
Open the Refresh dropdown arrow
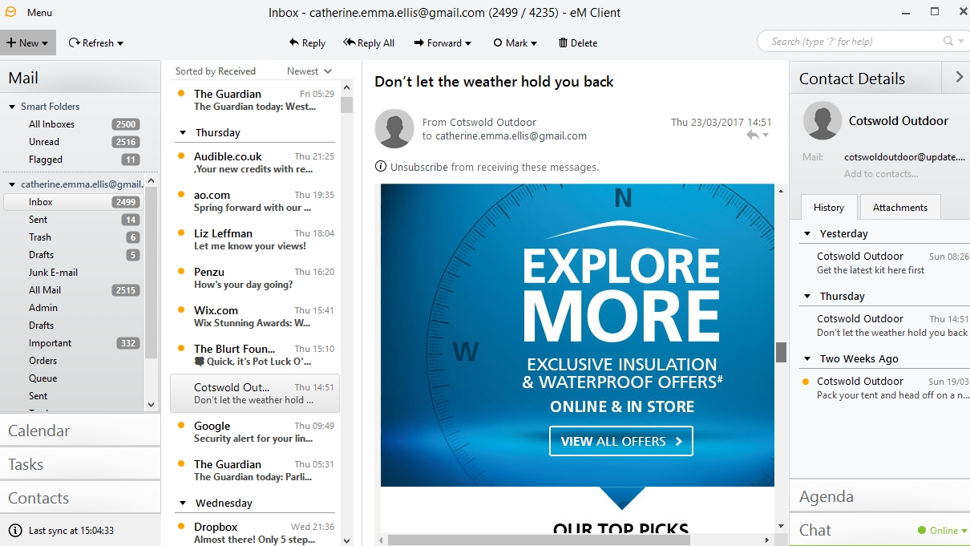[x=120, y=43]
